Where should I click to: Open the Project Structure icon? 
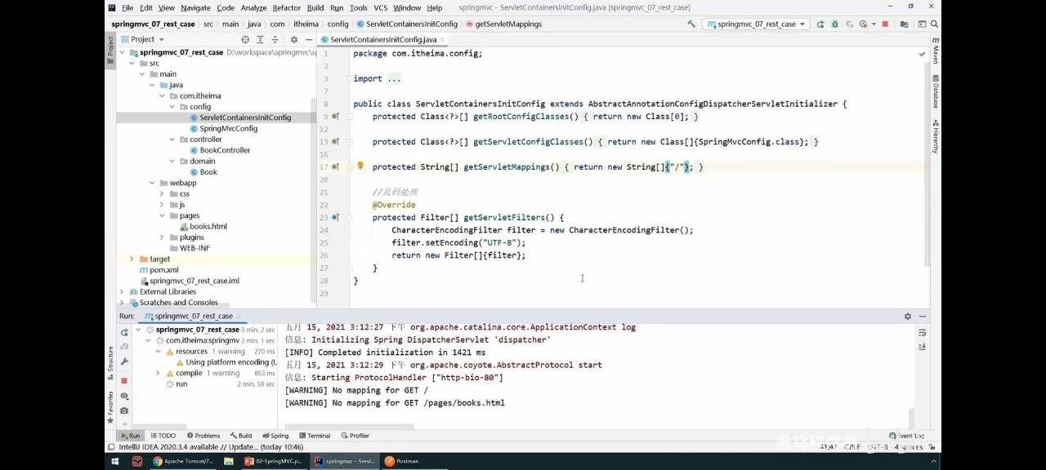904,24
